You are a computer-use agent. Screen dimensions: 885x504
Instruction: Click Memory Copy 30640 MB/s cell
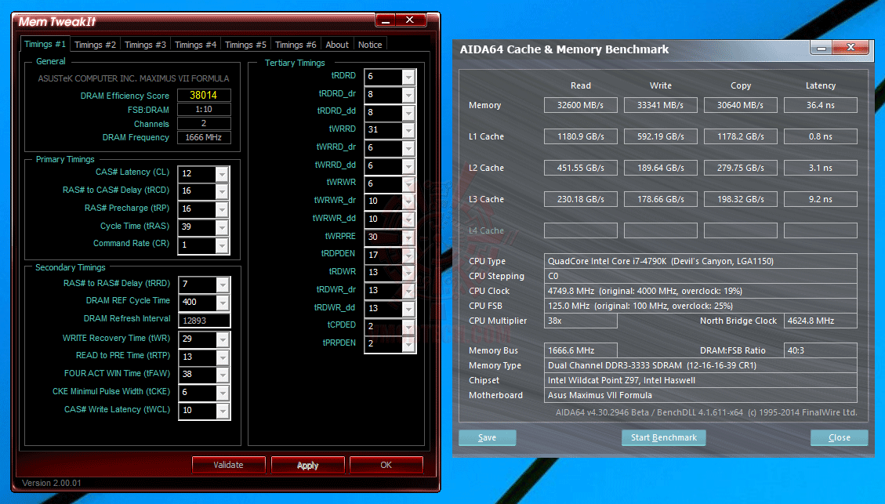tap(741, 105)
